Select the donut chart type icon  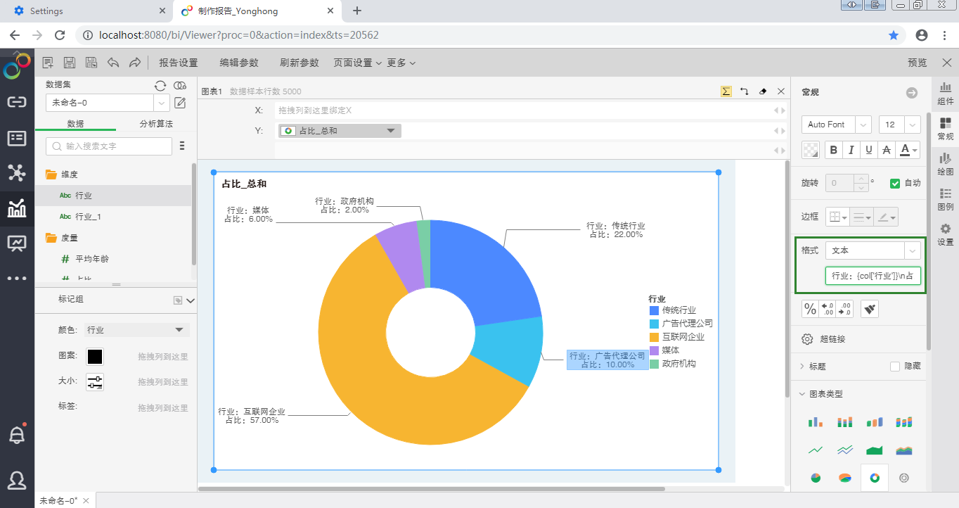[875, 478]
